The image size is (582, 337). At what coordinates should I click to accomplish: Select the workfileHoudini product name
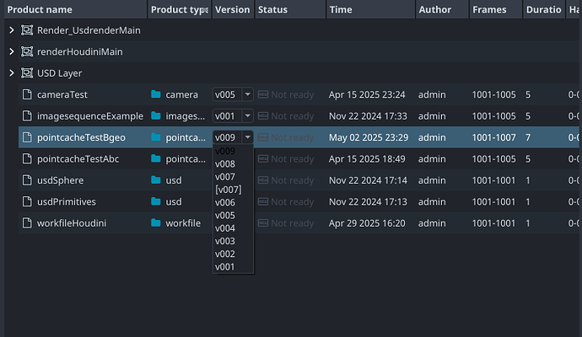tap(72, 223)
